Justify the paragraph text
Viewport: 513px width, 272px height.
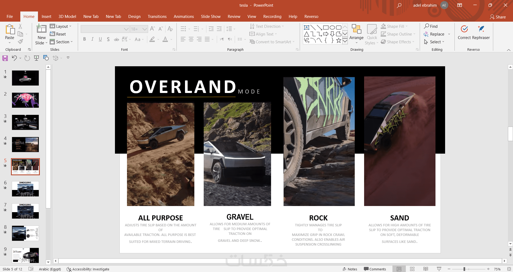207,39
